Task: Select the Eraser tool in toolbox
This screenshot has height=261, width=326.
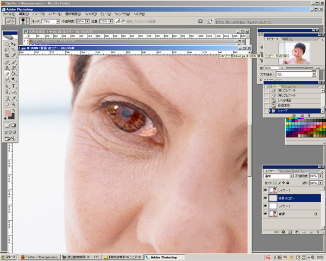Action: tap(7, 73)
